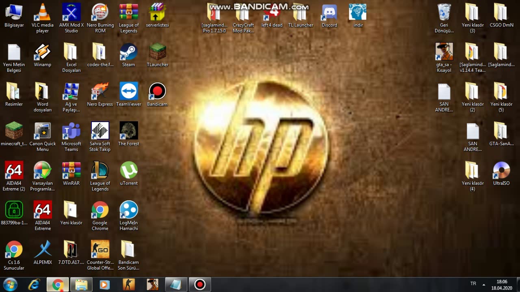
Task: Launch the Bandicam desktop shortcut
Action: (x=157, y=95)
